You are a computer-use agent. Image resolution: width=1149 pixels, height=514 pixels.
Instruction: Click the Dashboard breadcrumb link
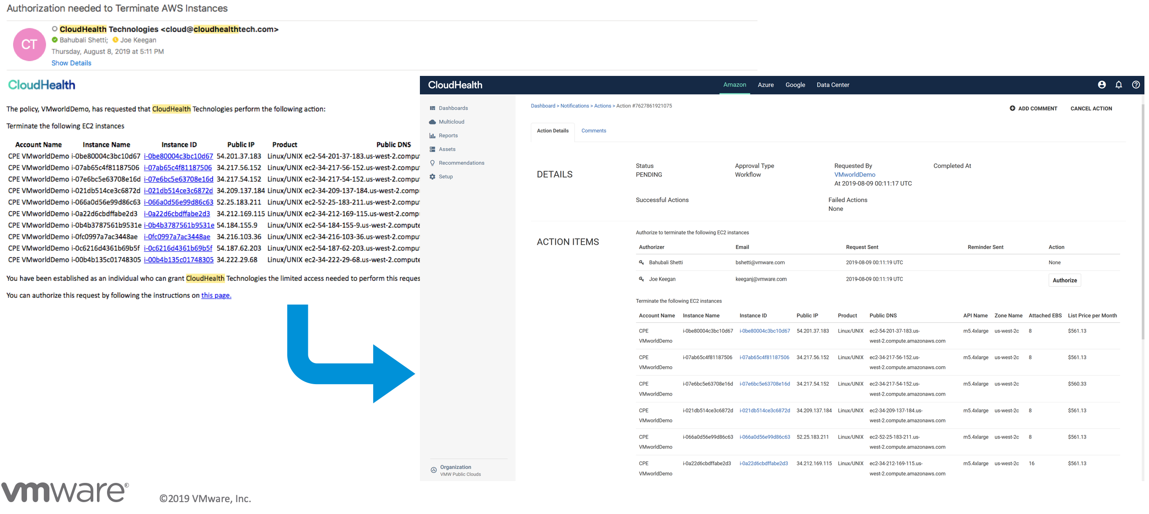543,106
